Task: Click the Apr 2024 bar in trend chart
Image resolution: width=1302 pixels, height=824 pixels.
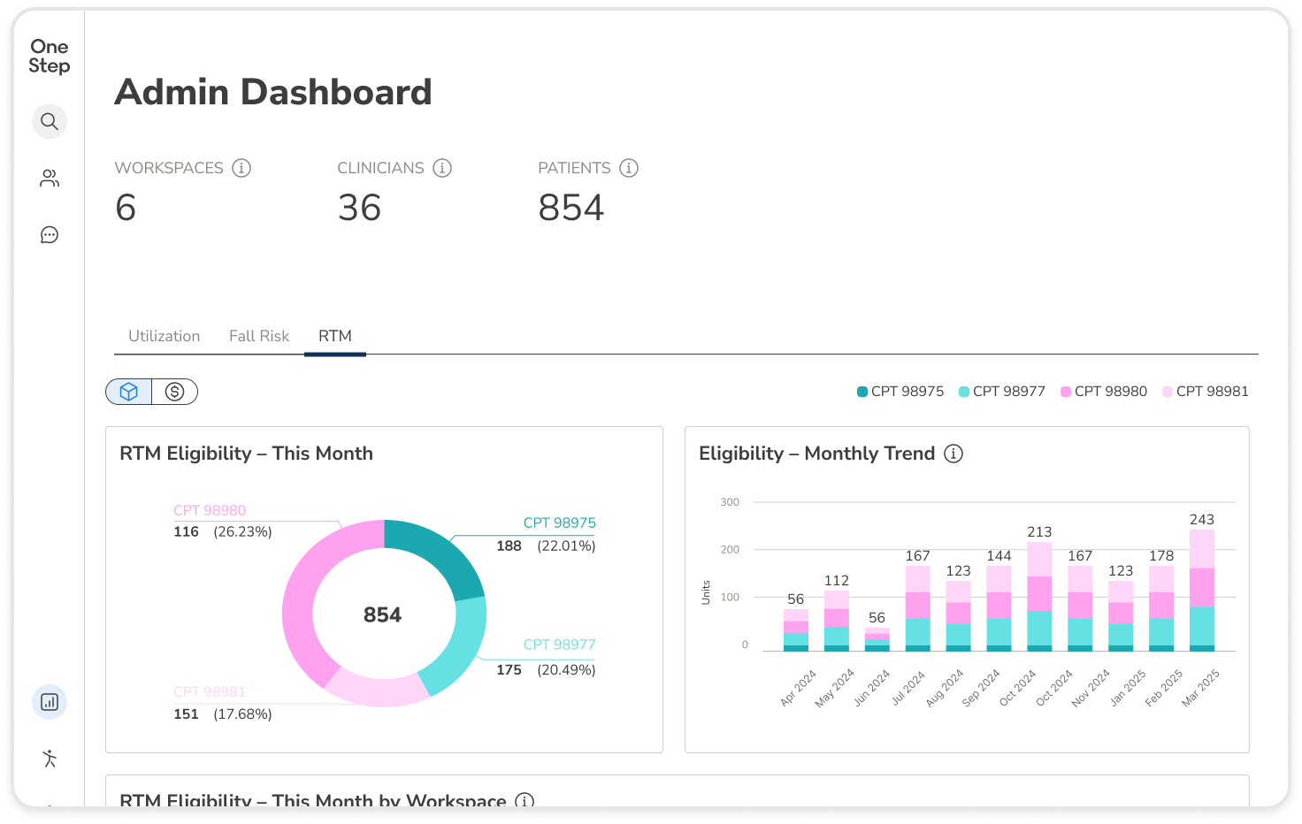Action: point(796,630)
